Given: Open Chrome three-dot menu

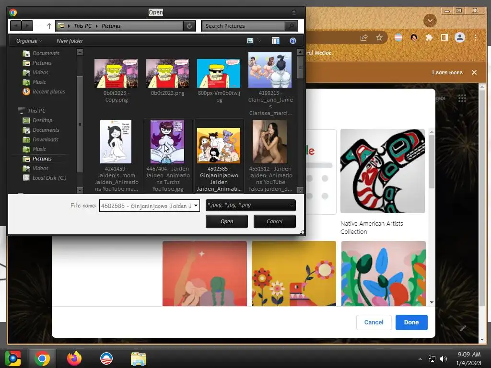Looking at the screenshot, I should tap(475, 38).
